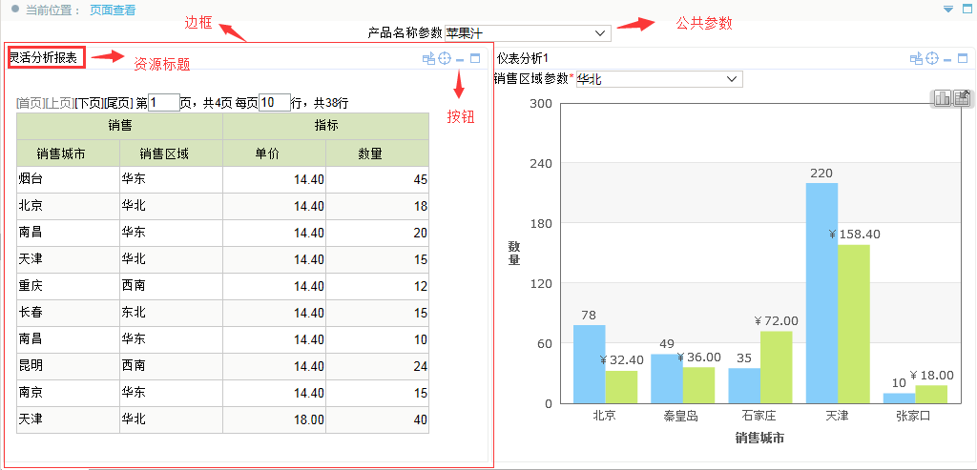Click the green ¥18.00 bar for 张家口
This screenshot has height=470, width=977.
point(931,394)
